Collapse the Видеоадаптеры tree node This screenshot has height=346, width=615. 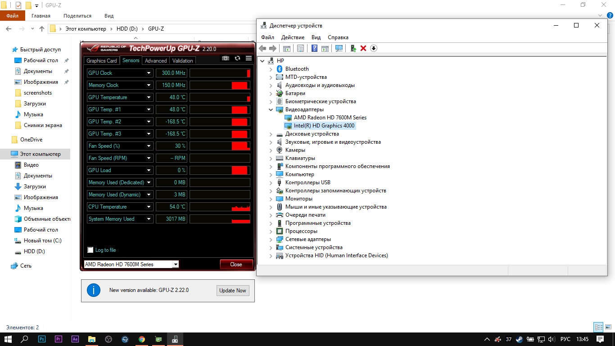click(x=271, y=109)
